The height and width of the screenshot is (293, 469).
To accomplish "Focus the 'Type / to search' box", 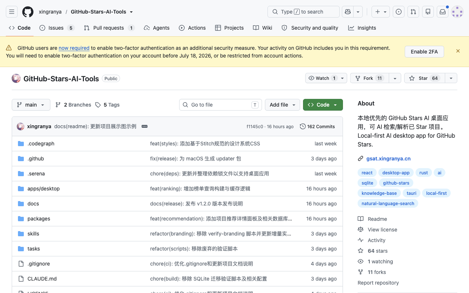I will pos(303,12).
